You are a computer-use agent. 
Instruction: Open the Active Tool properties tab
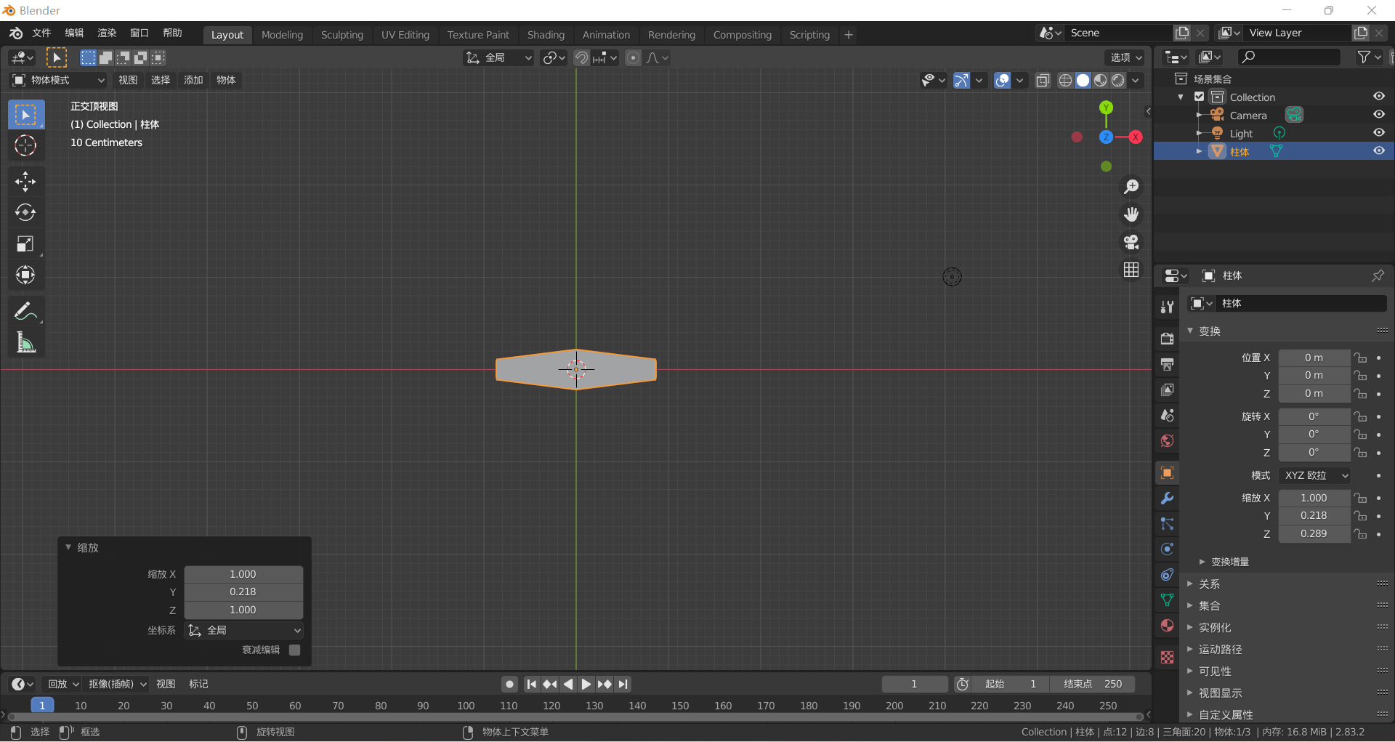[x=1167, y=307]
